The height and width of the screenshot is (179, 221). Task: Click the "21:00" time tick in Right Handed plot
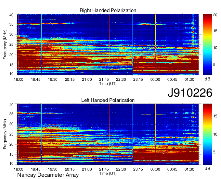coord(87,79)
